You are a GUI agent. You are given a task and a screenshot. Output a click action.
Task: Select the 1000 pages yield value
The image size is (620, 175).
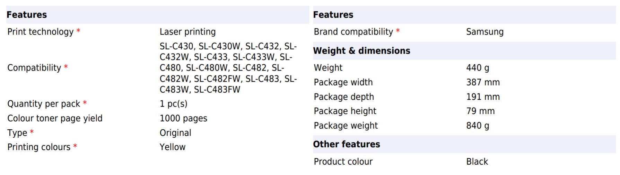tap(183, 118)
